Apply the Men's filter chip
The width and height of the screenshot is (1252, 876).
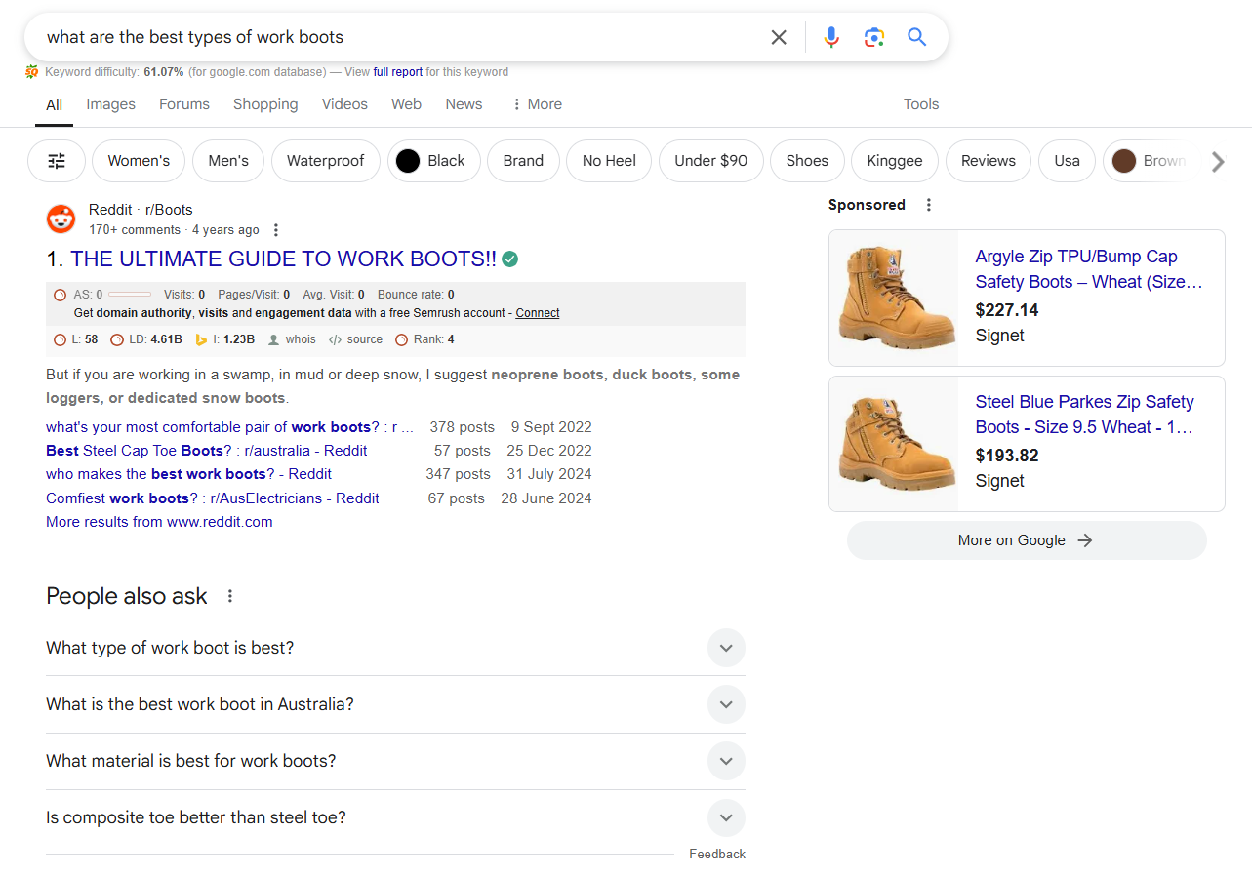pos(228,161)
